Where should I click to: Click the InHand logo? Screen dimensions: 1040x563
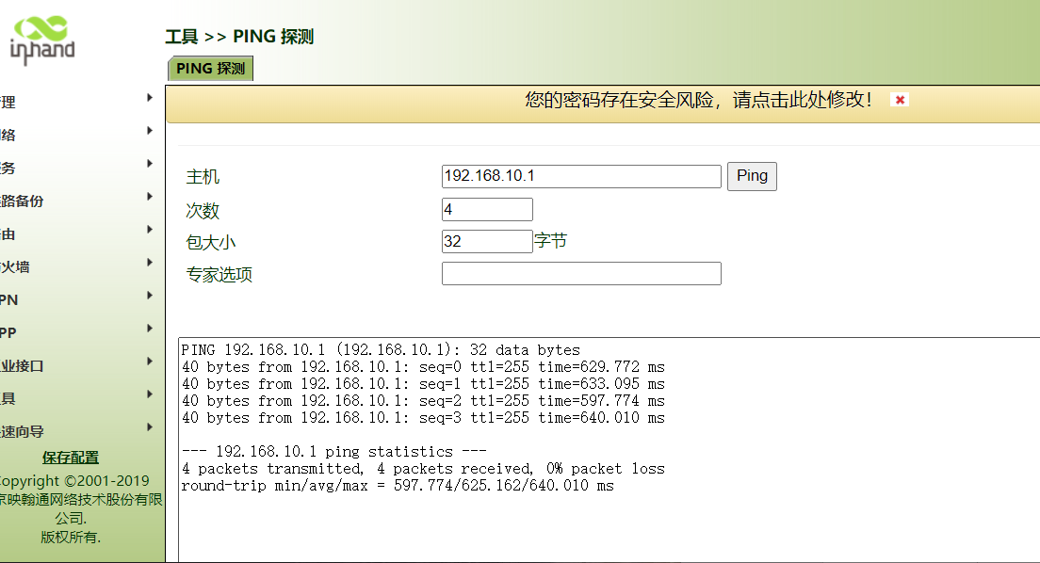point(41,41)
